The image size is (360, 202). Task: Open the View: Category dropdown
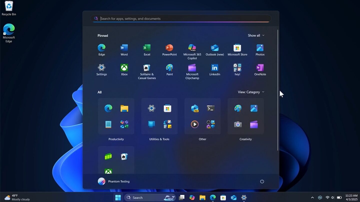point(251,92)
